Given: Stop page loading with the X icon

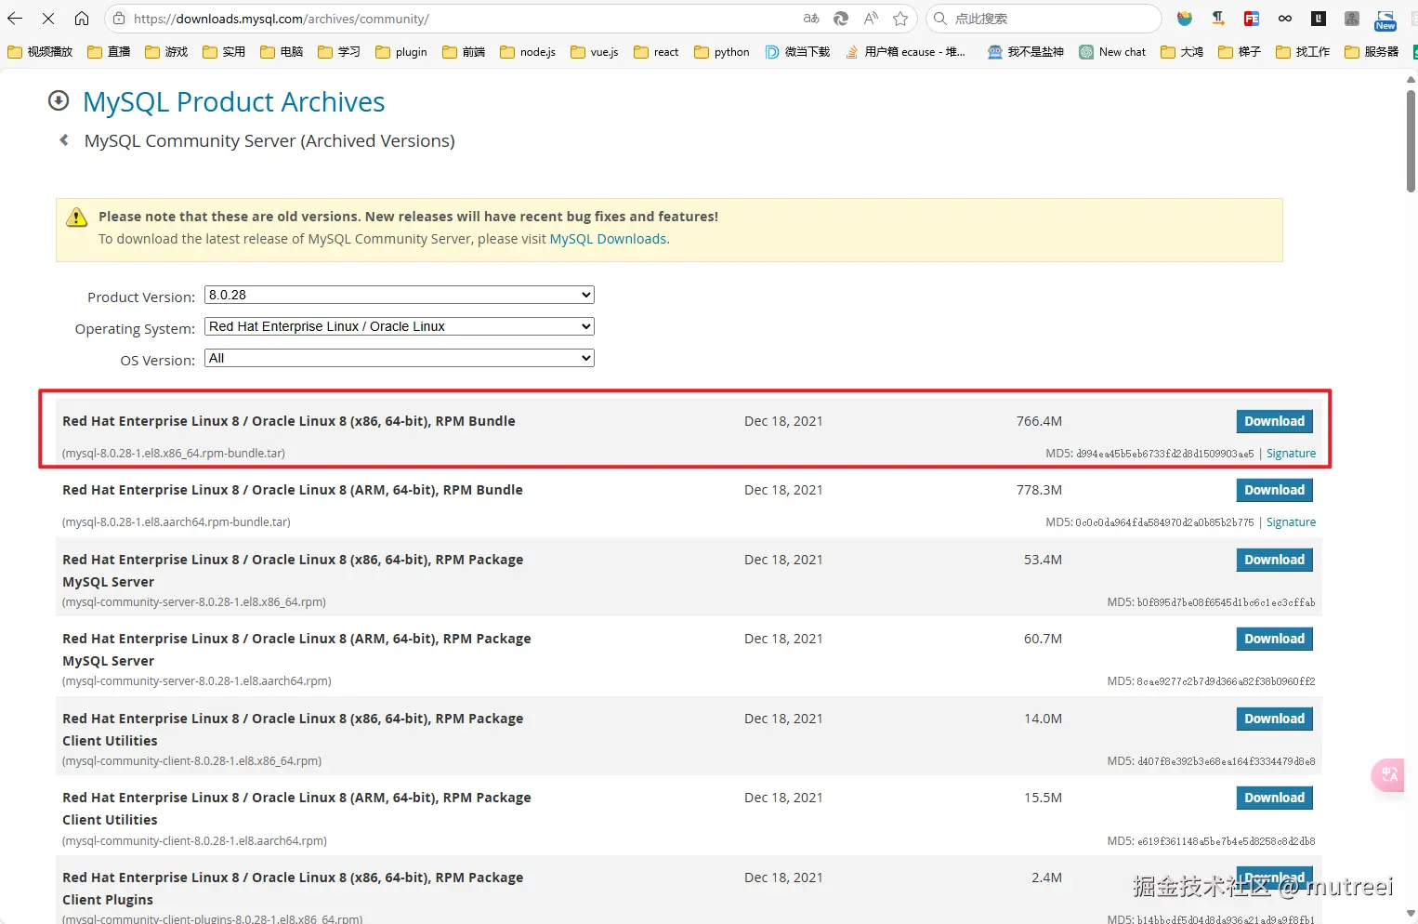Looking at the screenshot, I should coord(48,19).
